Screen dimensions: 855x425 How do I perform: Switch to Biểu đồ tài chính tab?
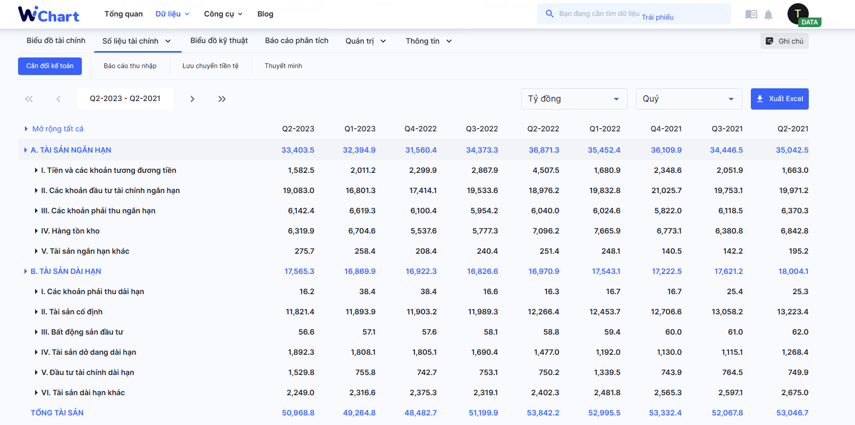[x=56, y=40]
